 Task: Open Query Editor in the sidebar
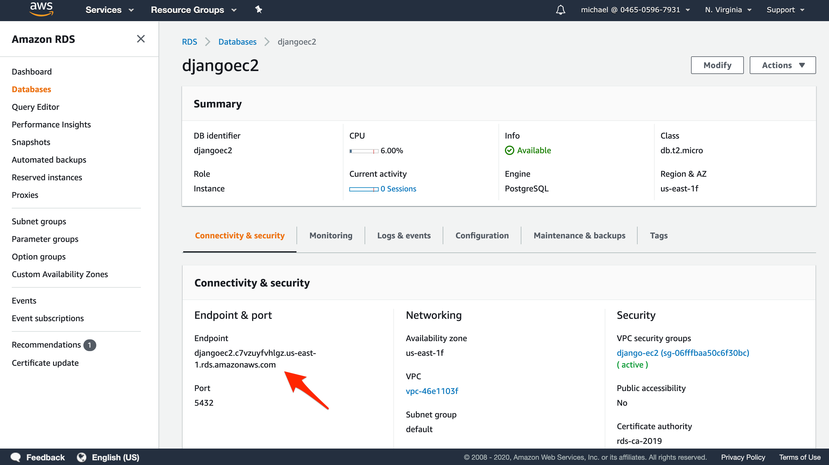(36, 107)
